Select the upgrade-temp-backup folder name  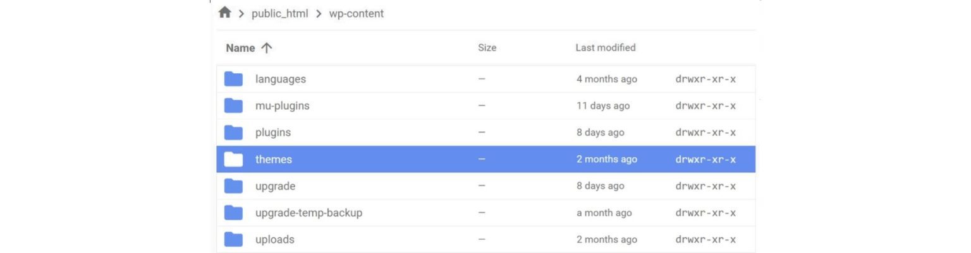point(308,213)
